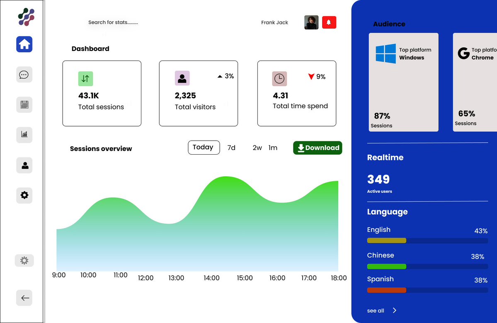Click the 9:00 axis label
This screenshot has width=497, height=323.
(59, 275)
